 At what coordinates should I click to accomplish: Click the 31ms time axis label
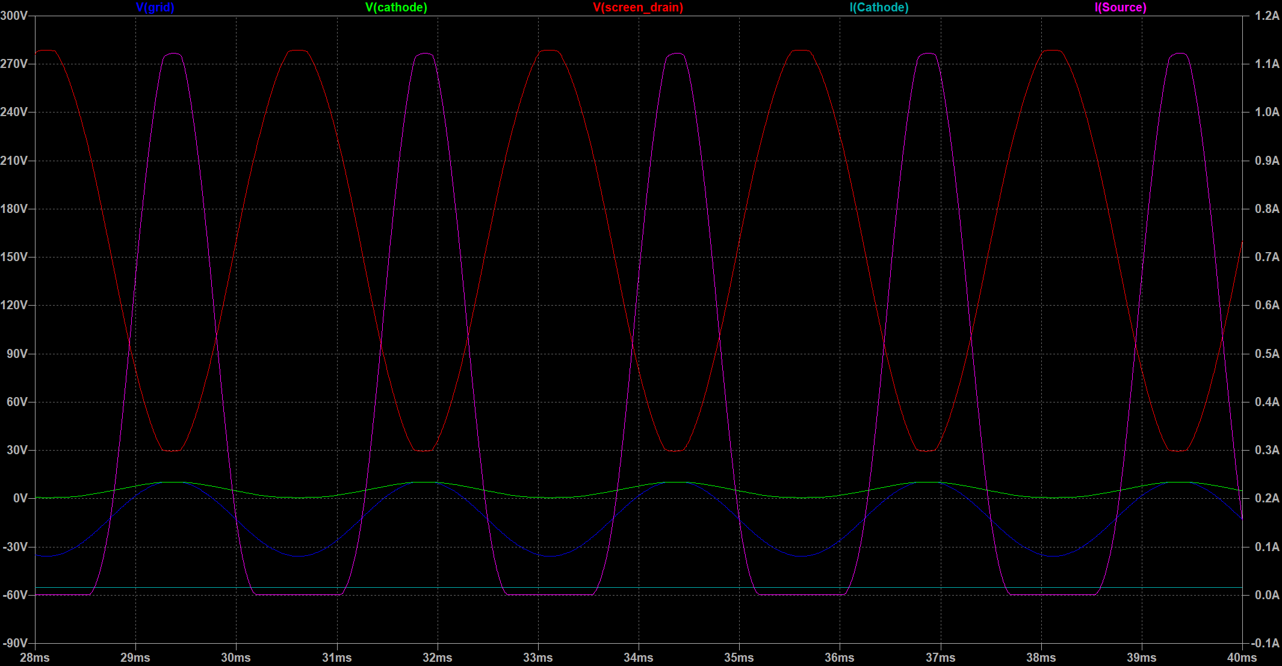point(336,658)
